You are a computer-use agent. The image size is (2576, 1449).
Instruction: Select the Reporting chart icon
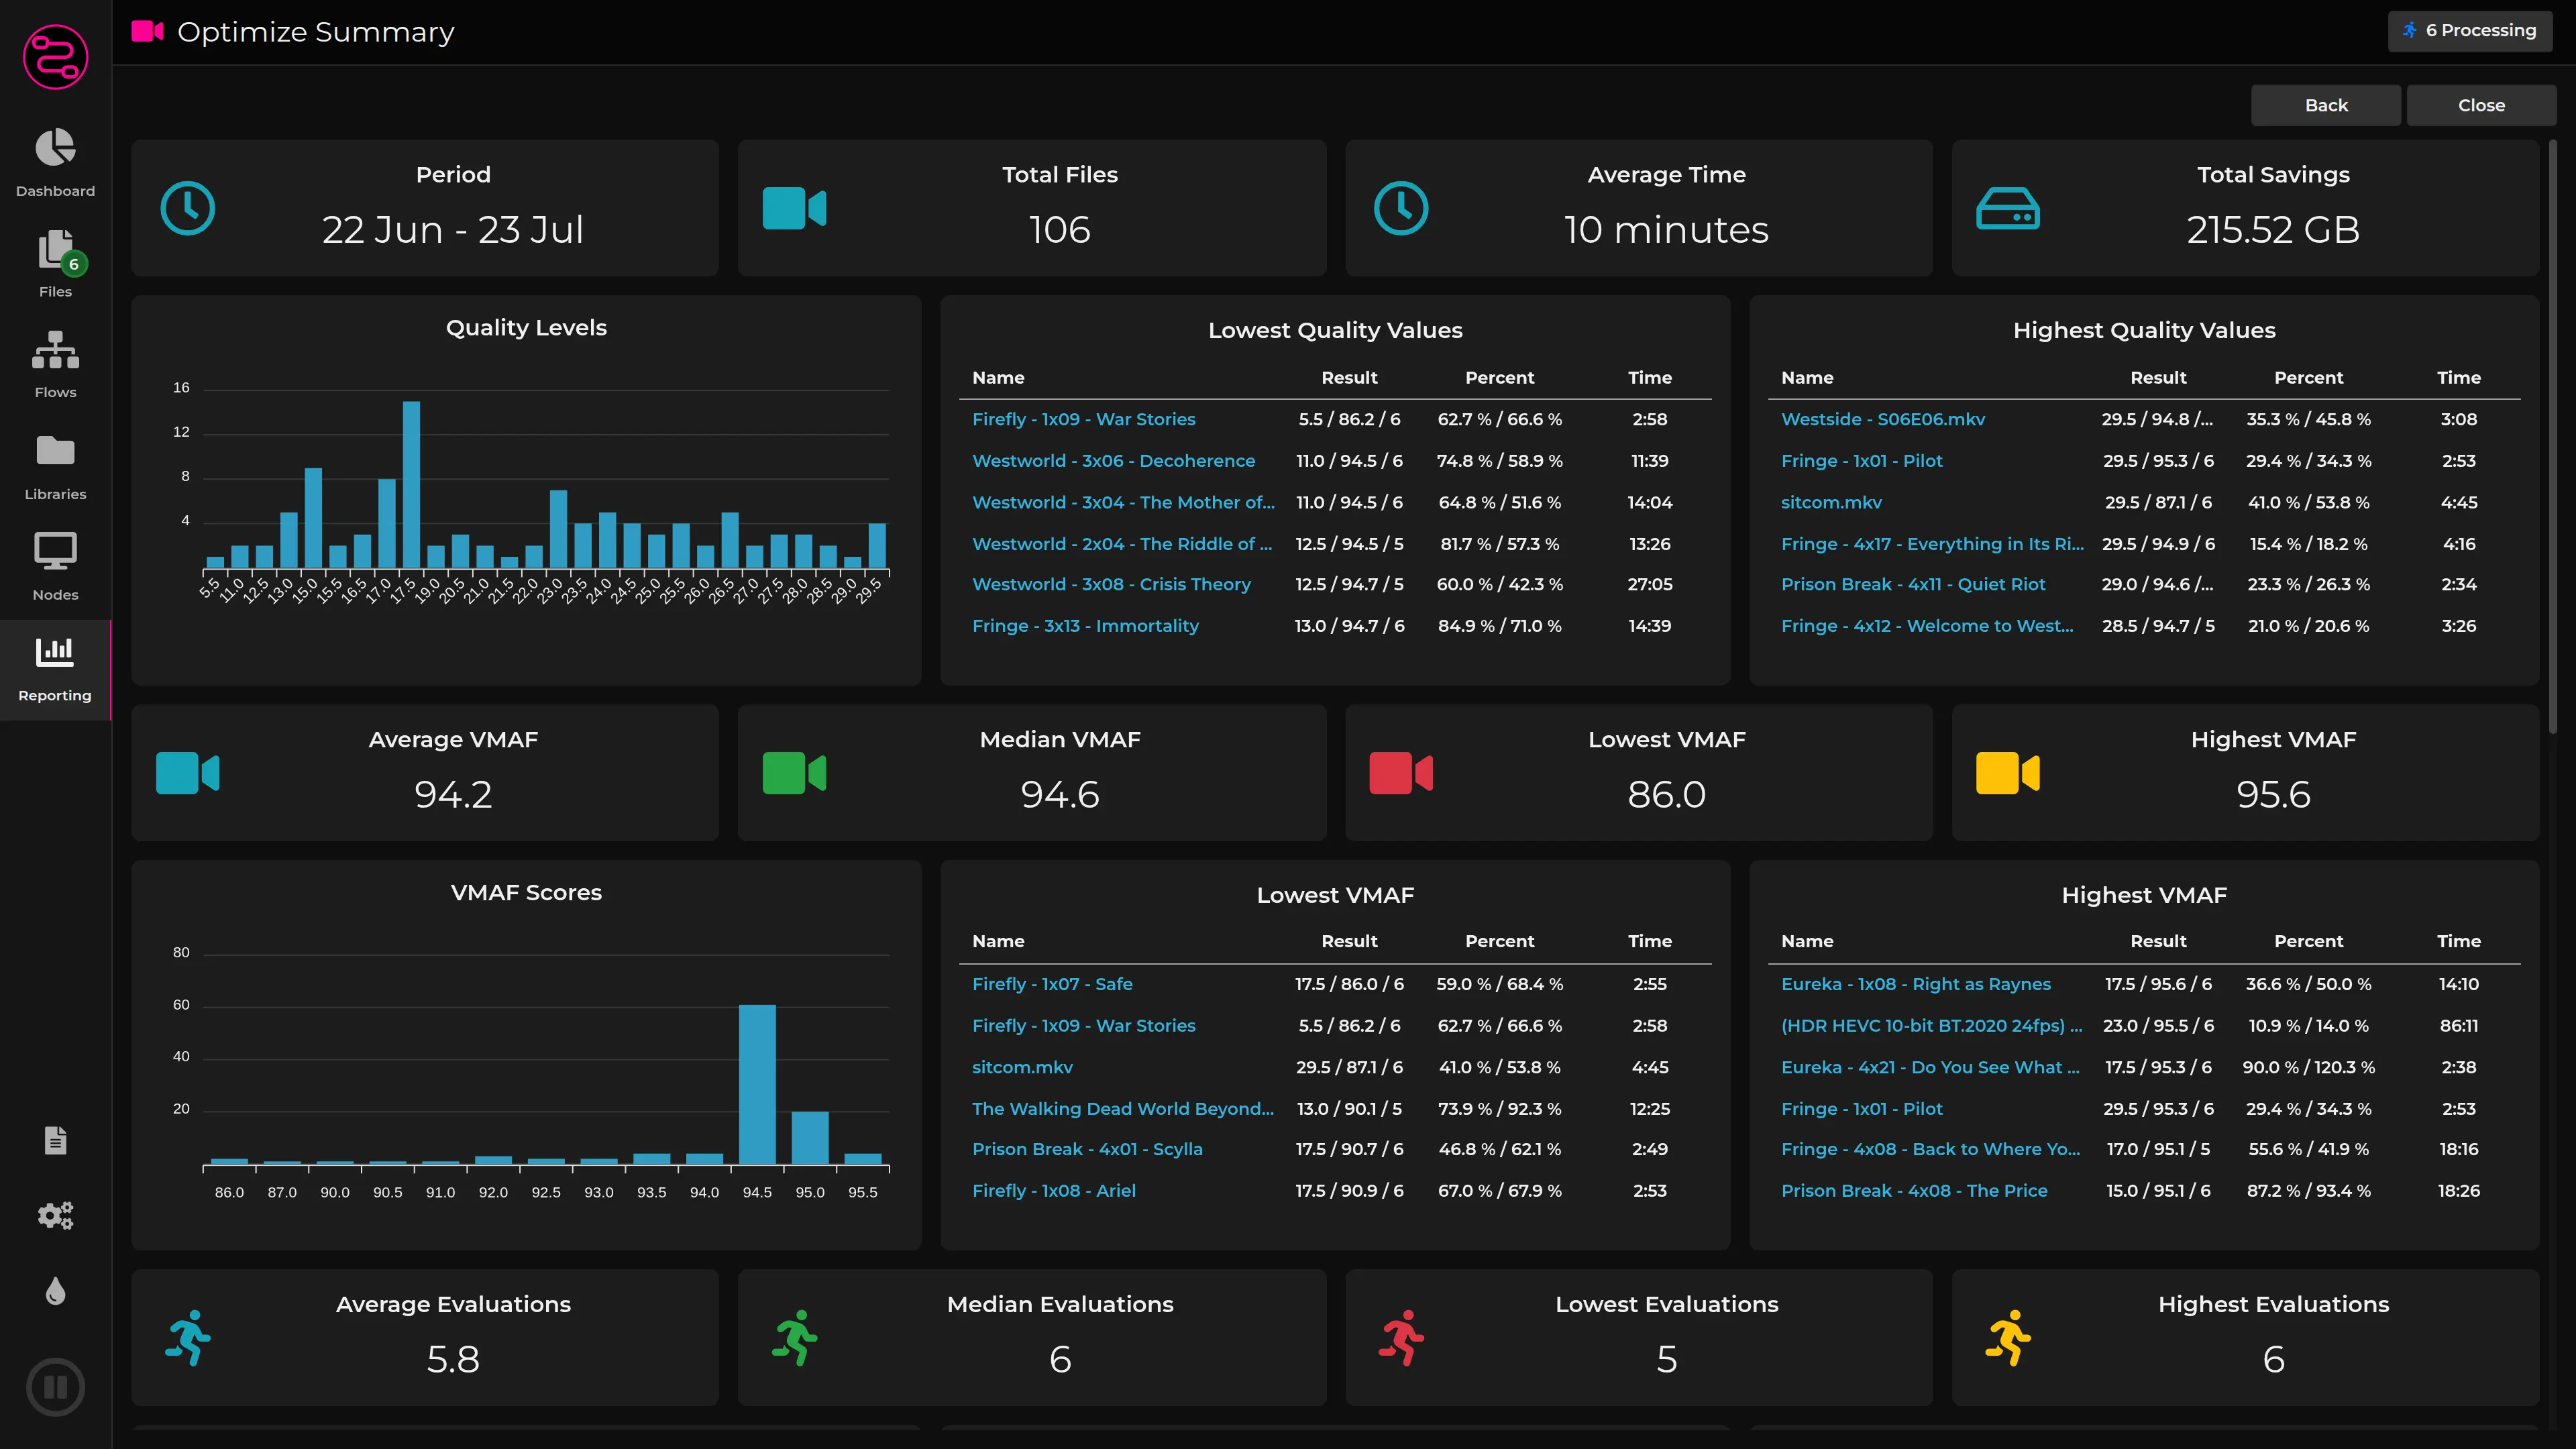click(55, 653)
